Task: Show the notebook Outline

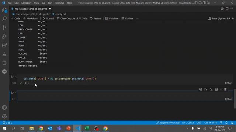Action: (x=127, y=18)
